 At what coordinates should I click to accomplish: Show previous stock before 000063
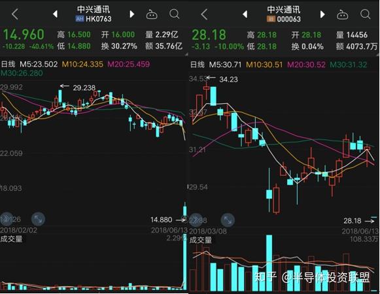click(x=245, y=14)
